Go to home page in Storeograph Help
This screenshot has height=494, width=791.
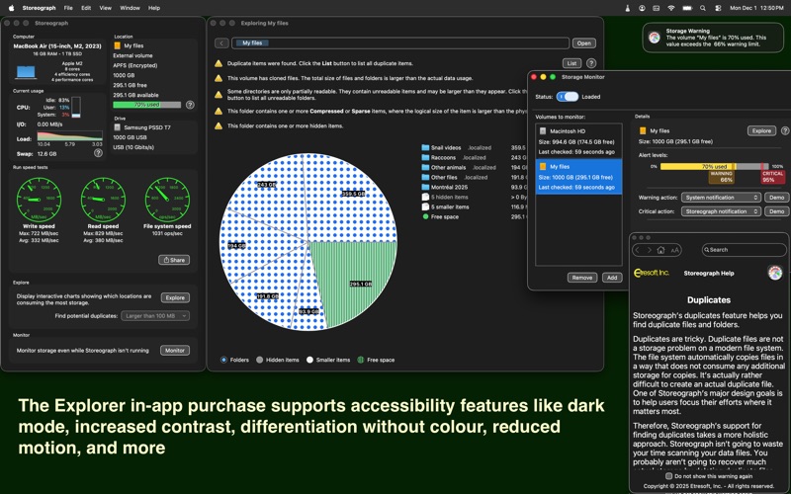click(660, 250)
